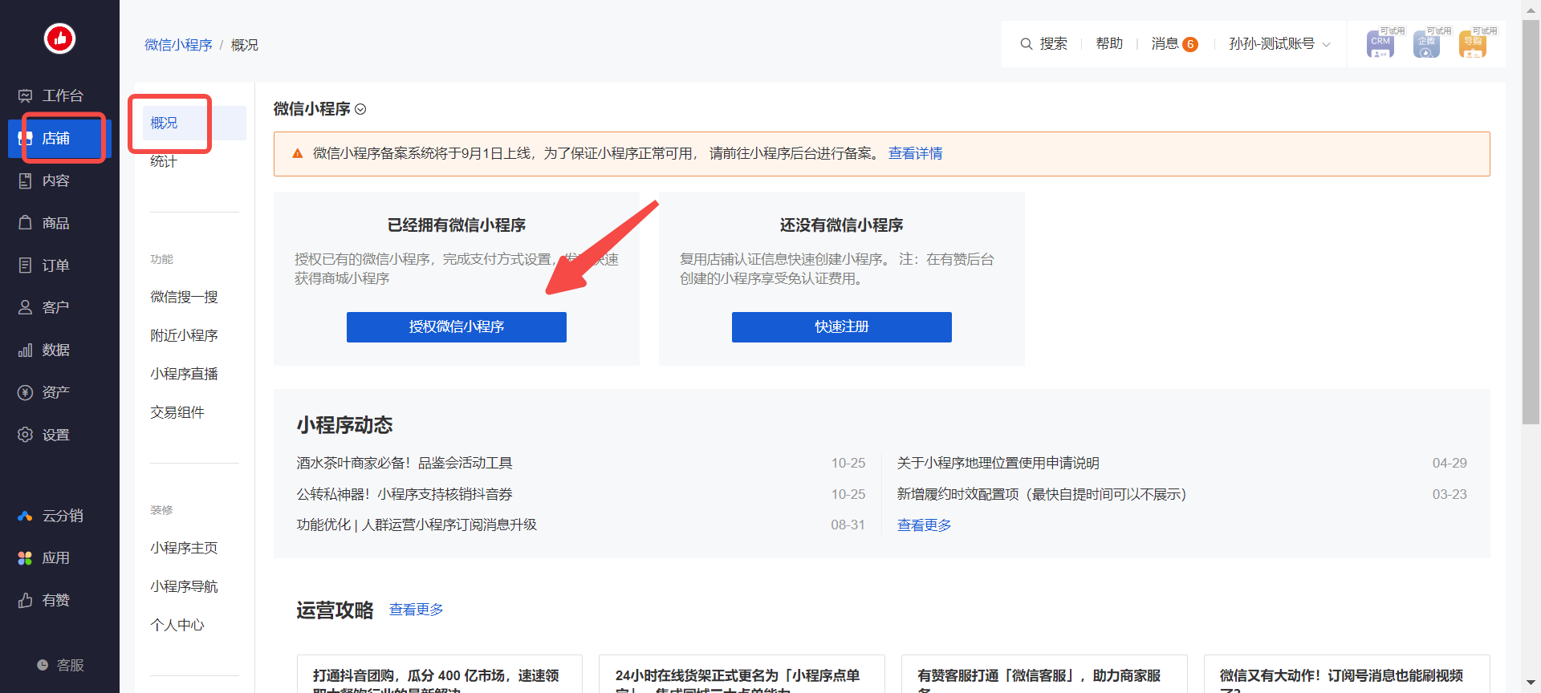
Task: Click the 云分销 cloud icon
Action: [26, 516]
